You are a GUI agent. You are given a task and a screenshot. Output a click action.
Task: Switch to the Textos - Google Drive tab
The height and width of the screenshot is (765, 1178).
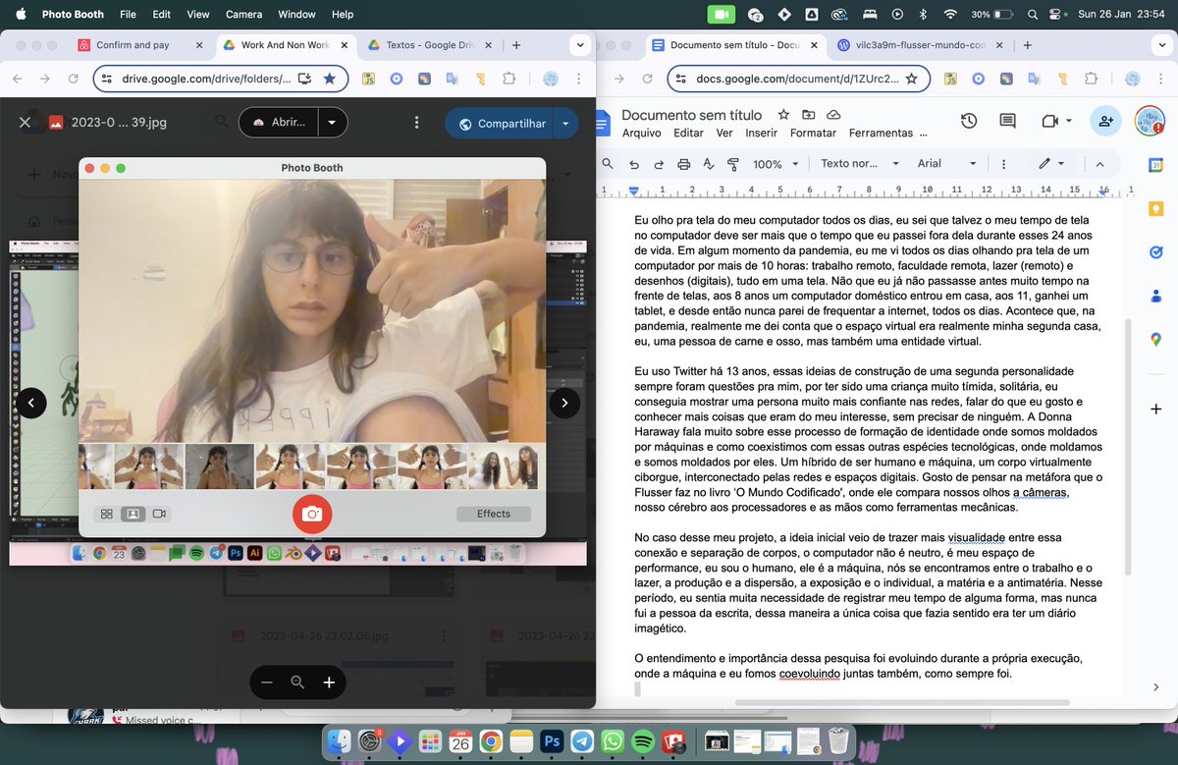(430, 45)
